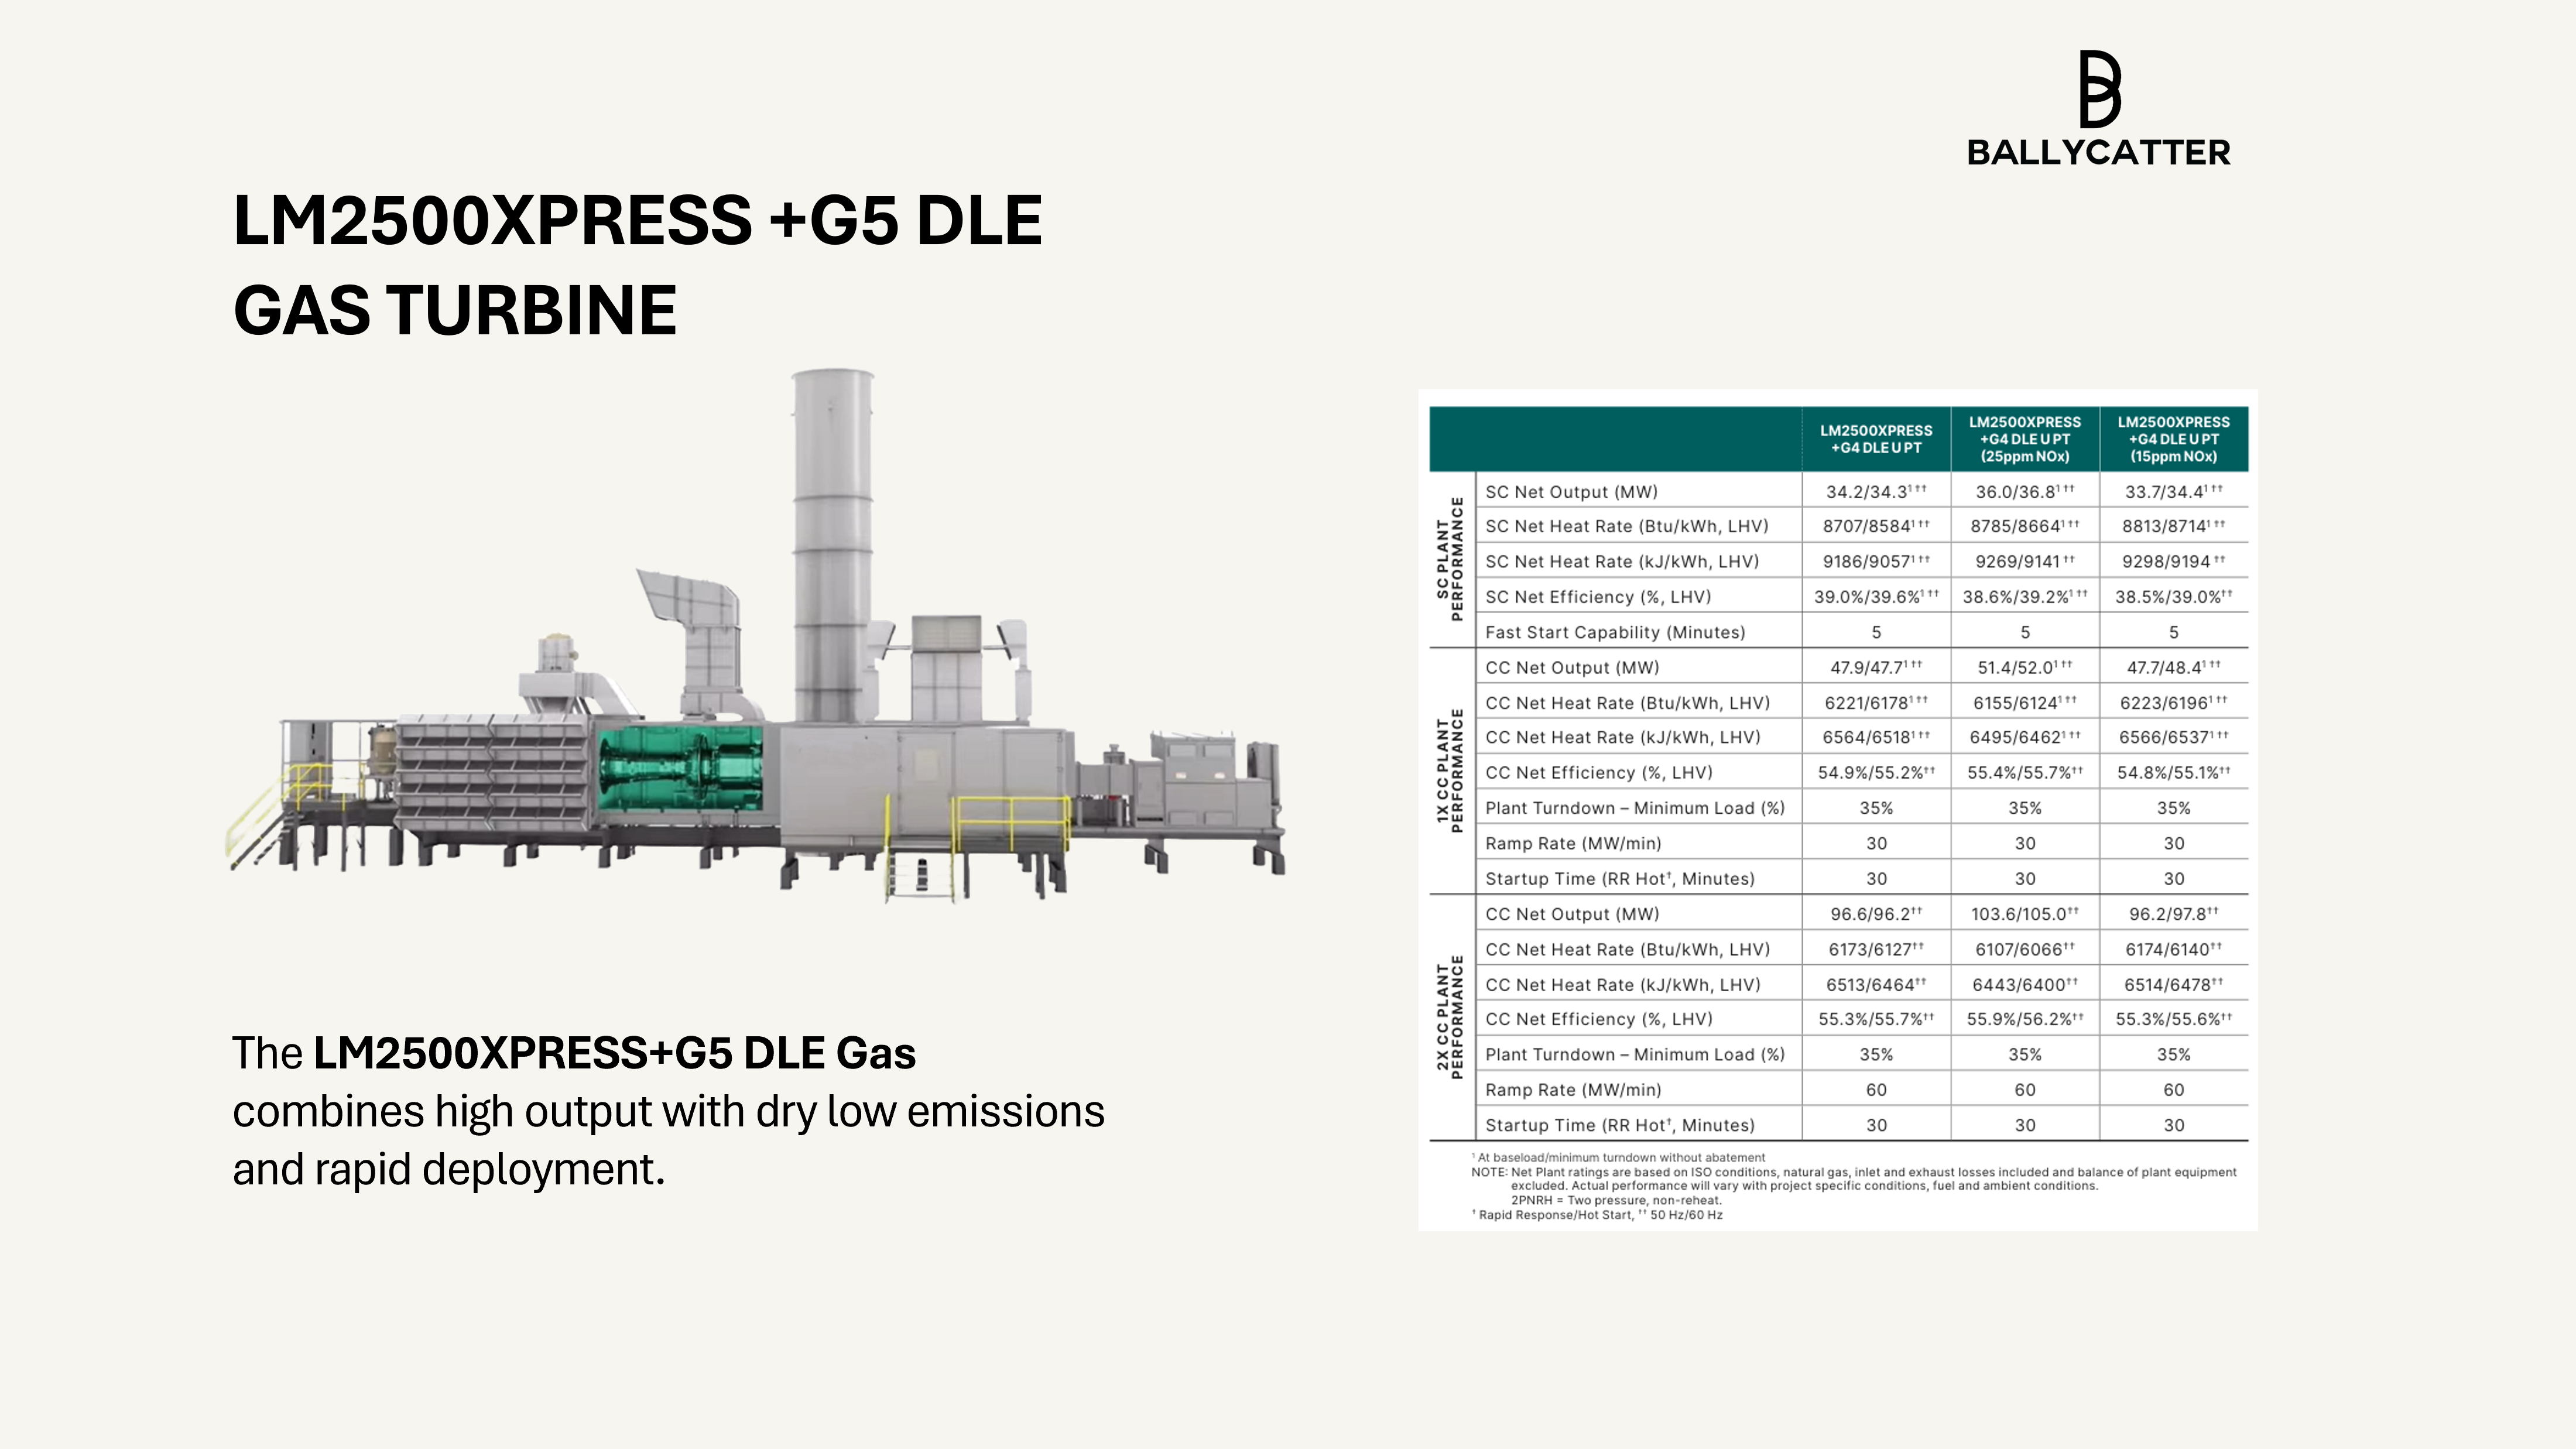Click the text 'and rapid deployment.'
Viewport: 2576px width, 1449px height.
pos(449,1169)
